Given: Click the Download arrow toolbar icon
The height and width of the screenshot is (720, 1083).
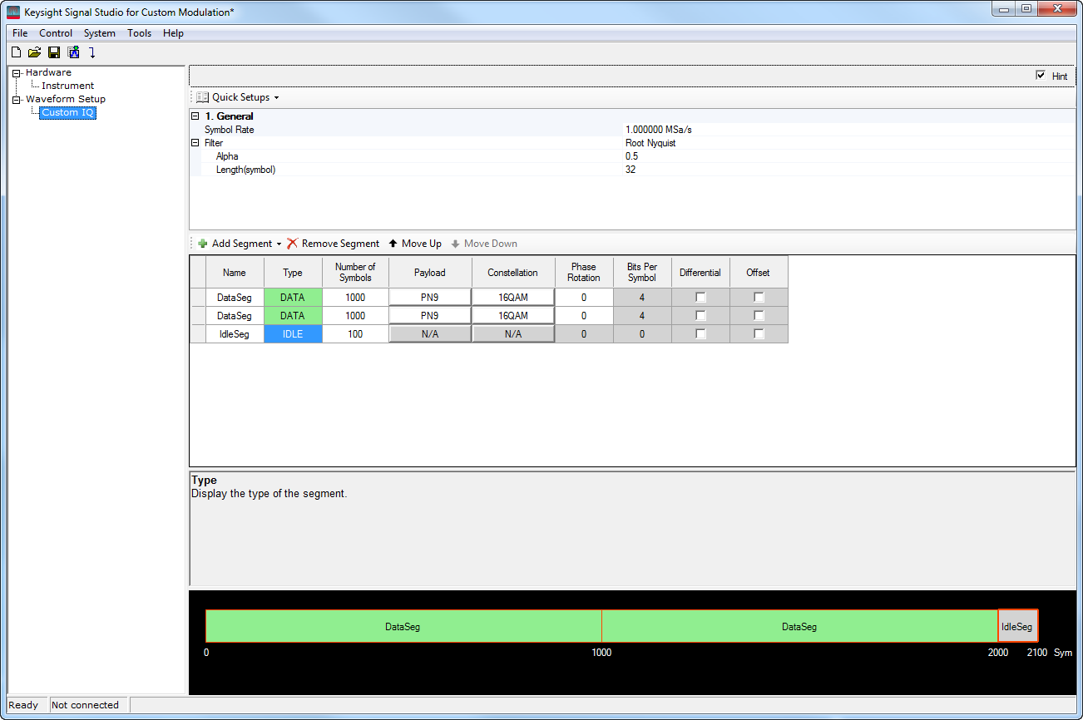Looking at the screenshot, I should click(x=92, y=52).
